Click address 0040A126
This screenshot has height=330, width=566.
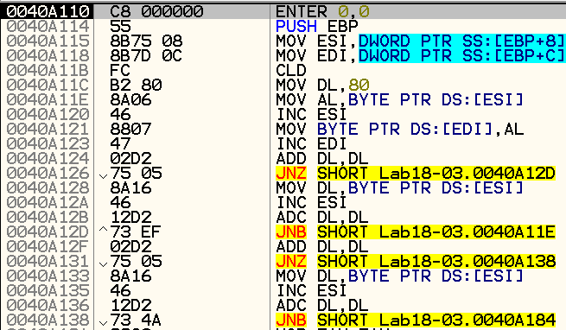(x=48, y=174)
